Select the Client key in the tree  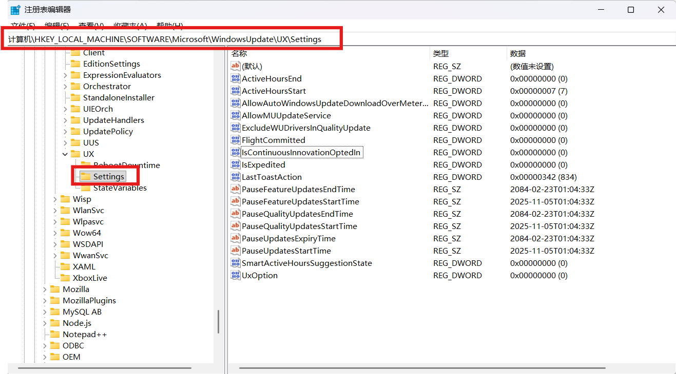coord(94,52)
